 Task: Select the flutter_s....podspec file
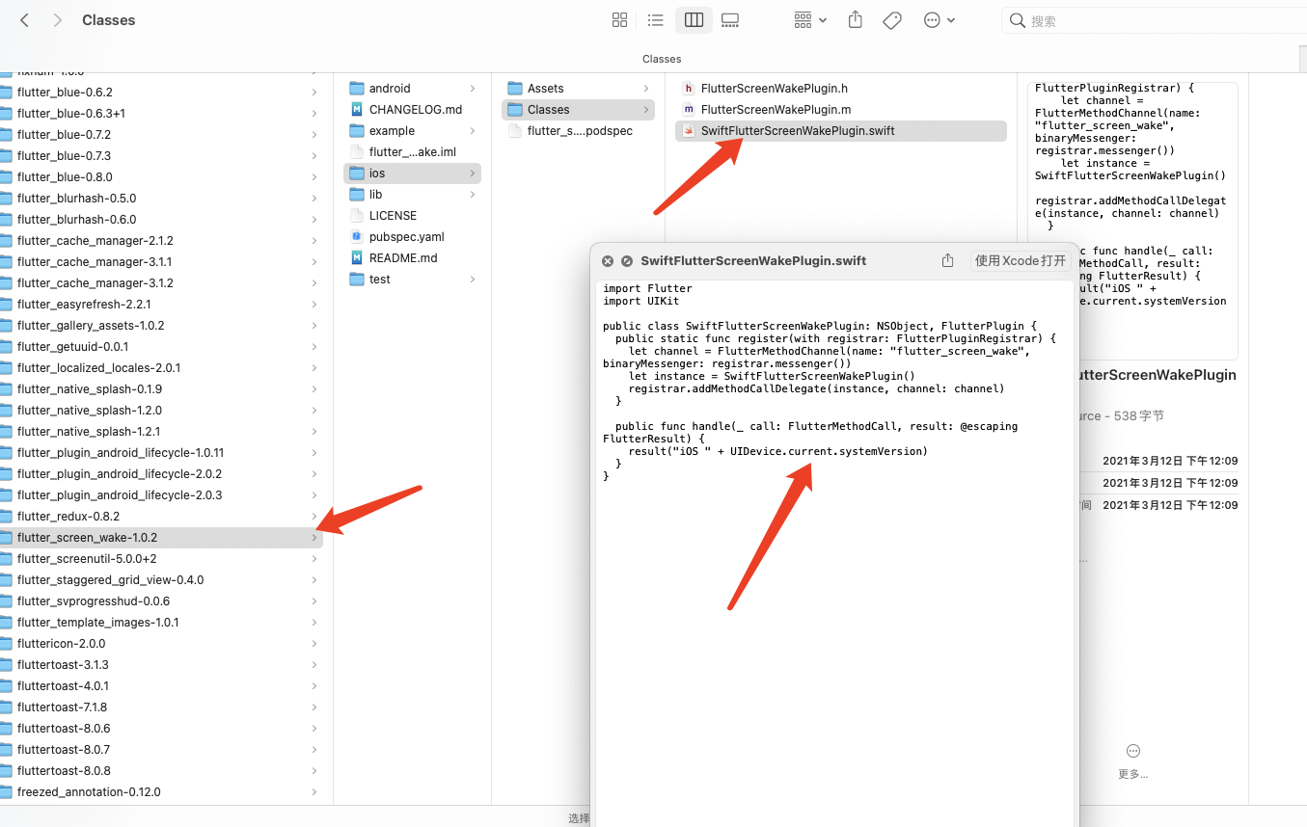point(578,131)
